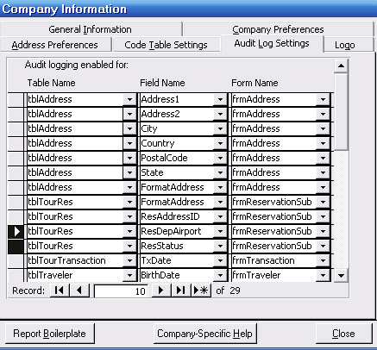The height and width of the screenshot is (350, 377).
Task: Go to next record arrow button
Action: pyautogui.click(x=161, y=291)
